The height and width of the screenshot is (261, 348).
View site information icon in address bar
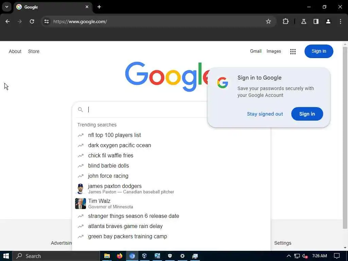[46, 21]
